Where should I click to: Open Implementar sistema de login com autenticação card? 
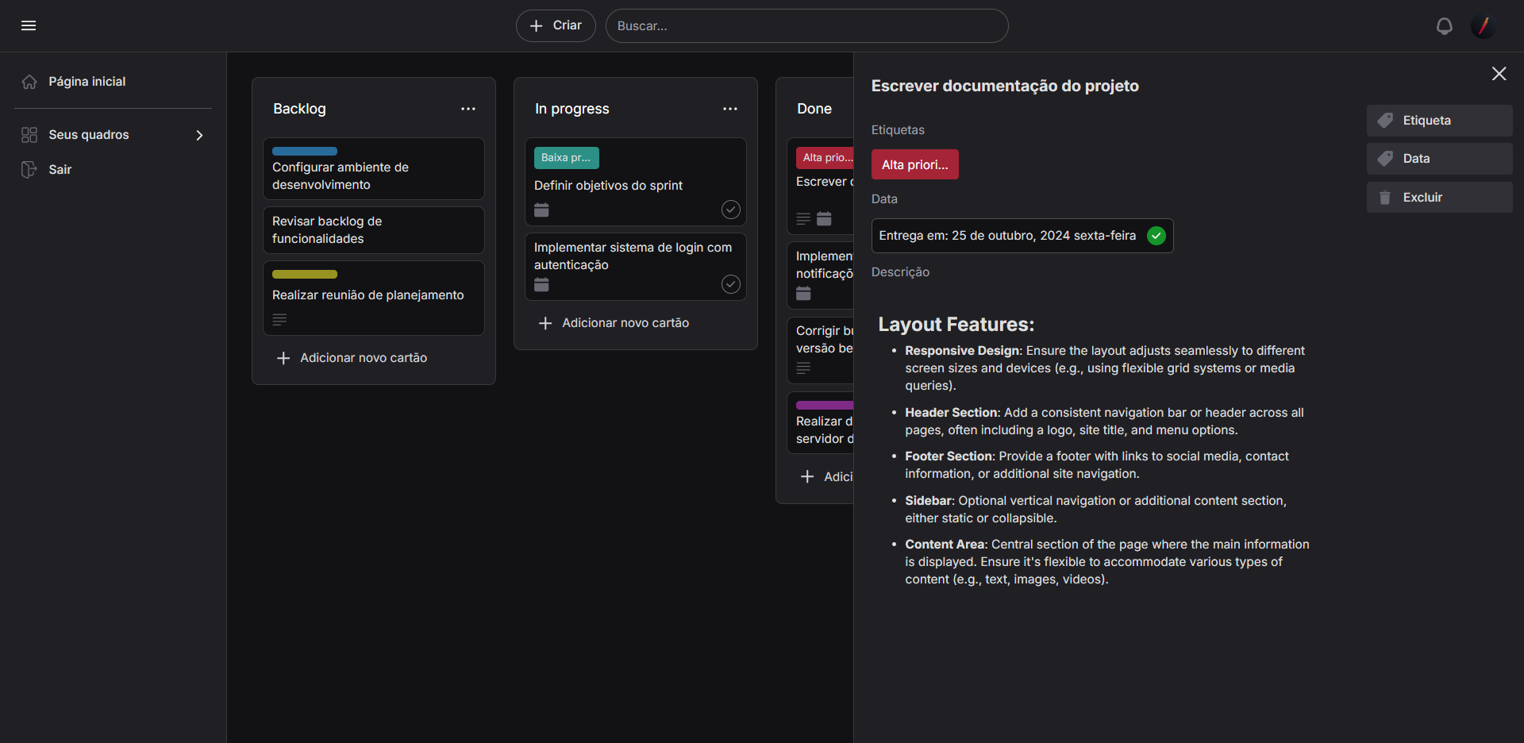point(636,267)
